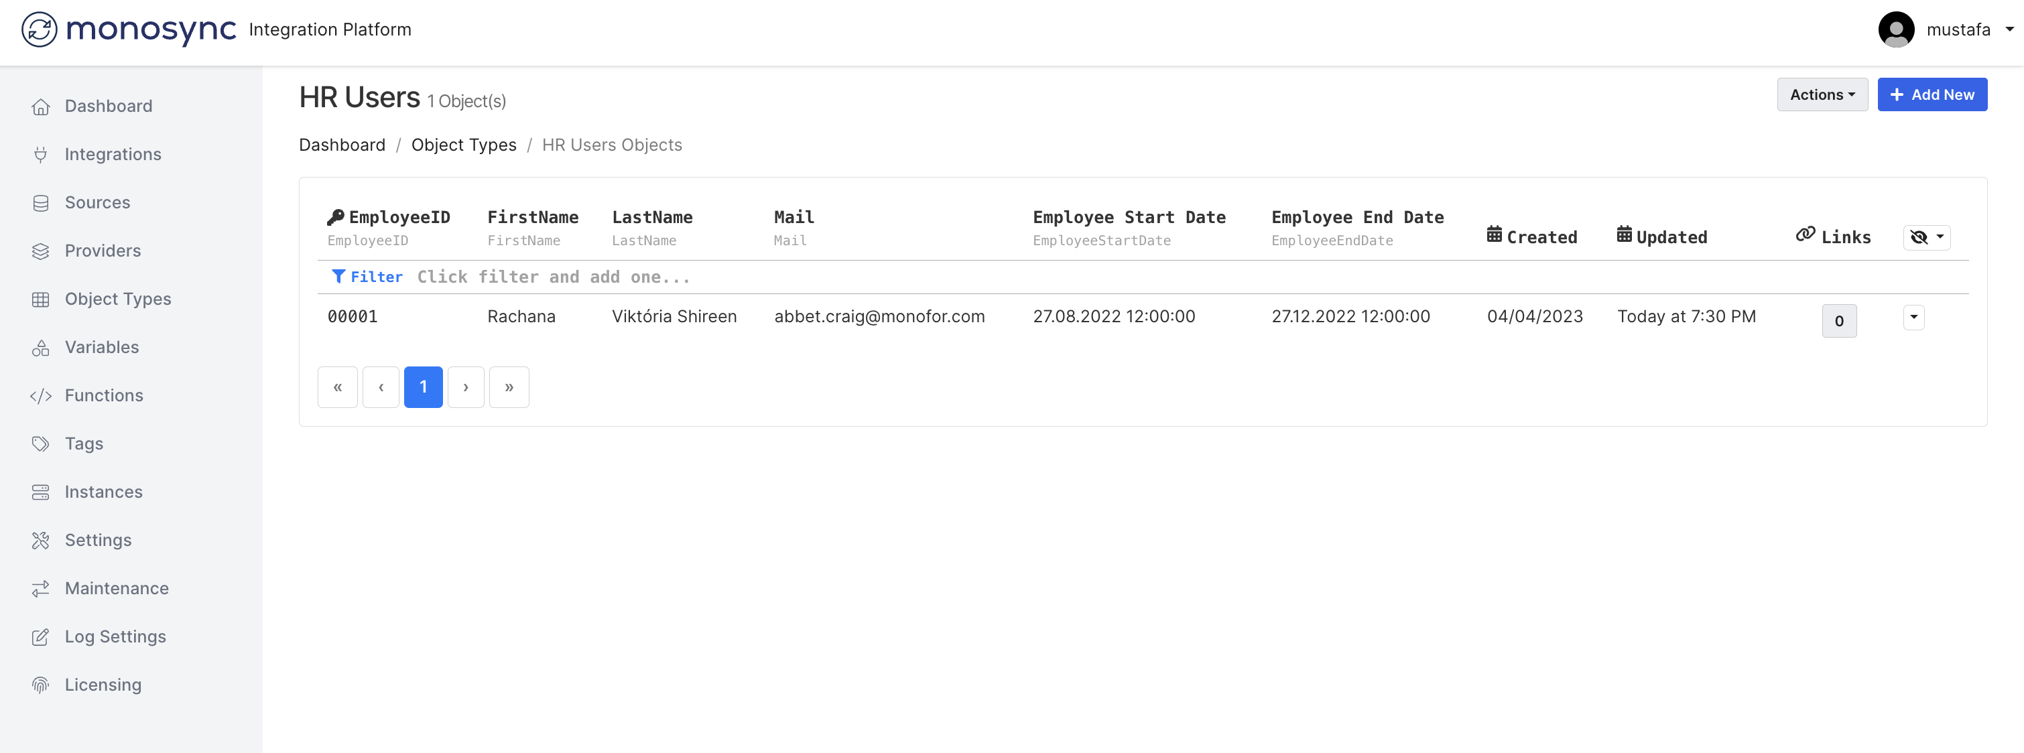The height and width of the screenshot is (753, 2024).
Task: Click the links count badge showing 0
Action: tap(1838, 320)
